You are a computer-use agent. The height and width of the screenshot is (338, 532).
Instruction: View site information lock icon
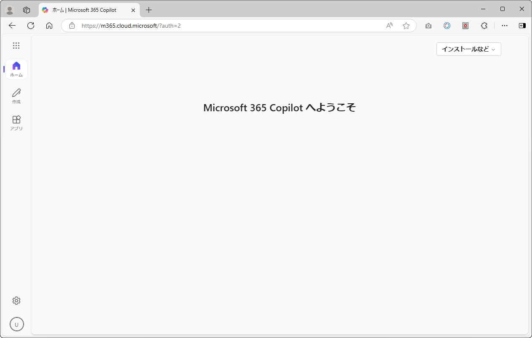(x=72, y=26)
